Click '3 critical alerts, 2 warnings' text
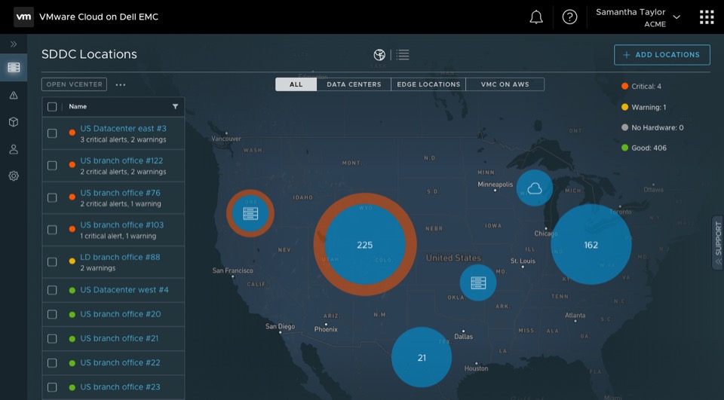Image resolution: width=724 pixels, height=400 pixels. click(x=123, y=139)
